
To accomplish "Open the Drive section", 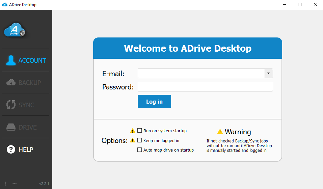I will (x=21, y=127).
